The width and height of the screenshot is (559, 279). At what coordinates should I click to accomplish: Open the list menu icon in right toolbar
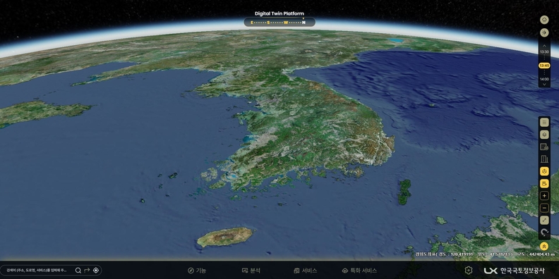click(544, 123)
